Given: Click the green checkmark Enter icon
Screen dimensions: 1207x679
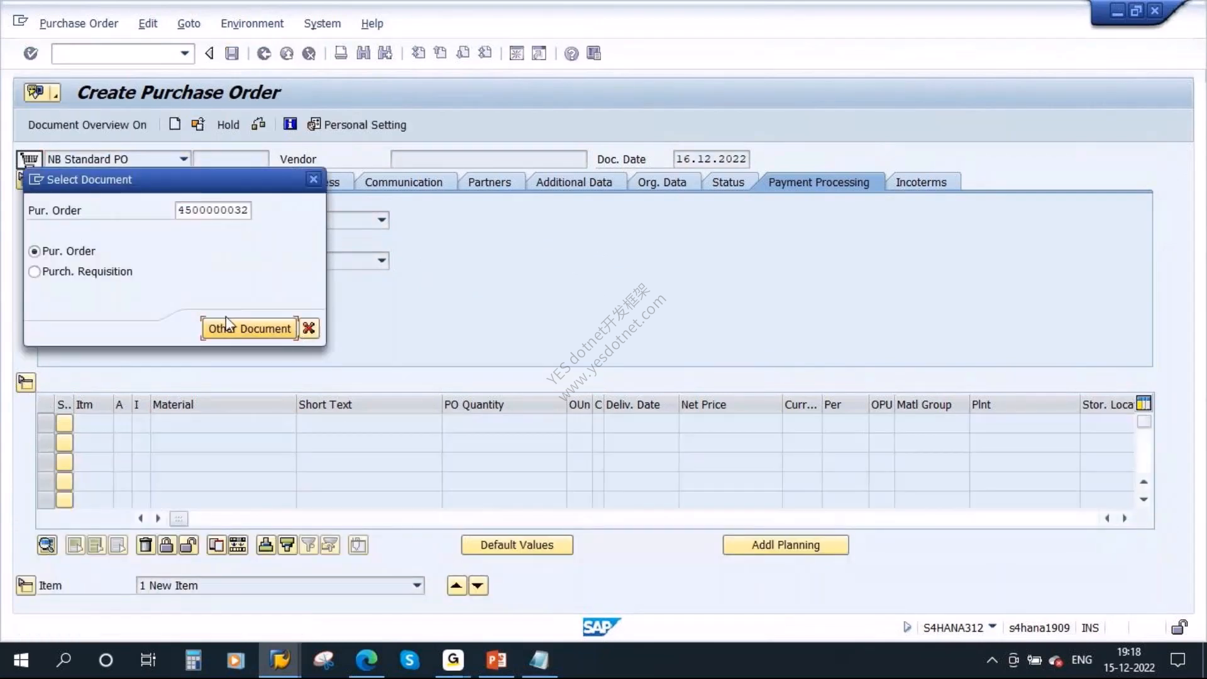Looking at the screenshot, I should click(30, 53).
